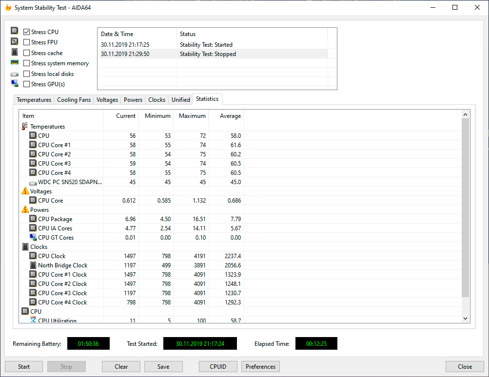Viewport: 489px width, 377px height.
Task: Click the FPU percent icon beside Stress FPU
Action: tap(14, 41)
